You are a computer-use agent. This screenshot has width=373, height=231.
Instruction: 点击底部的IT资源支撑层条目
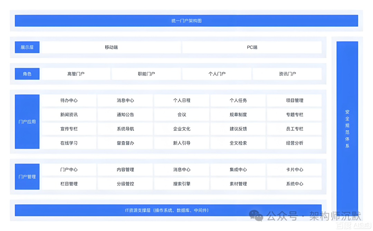pos(186,210)
